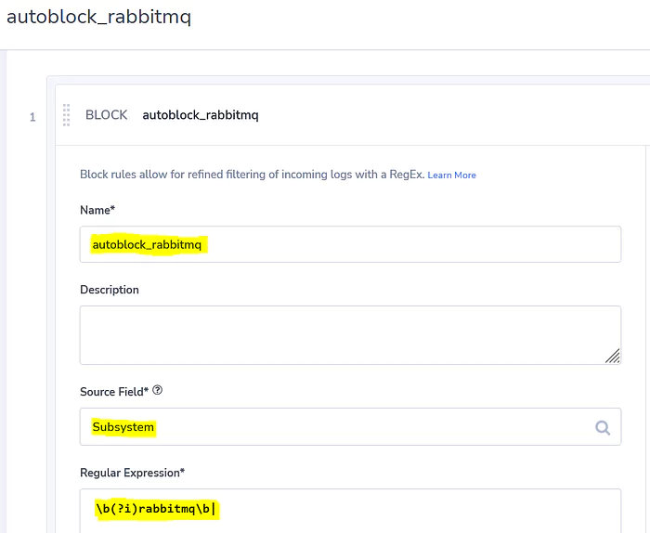Click the BLOCK rule type label

coord(107,115)
